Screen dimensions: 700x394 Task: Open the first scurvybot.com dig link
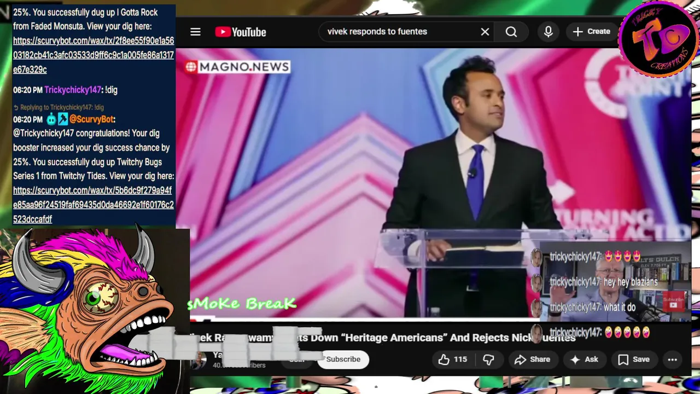93,55
